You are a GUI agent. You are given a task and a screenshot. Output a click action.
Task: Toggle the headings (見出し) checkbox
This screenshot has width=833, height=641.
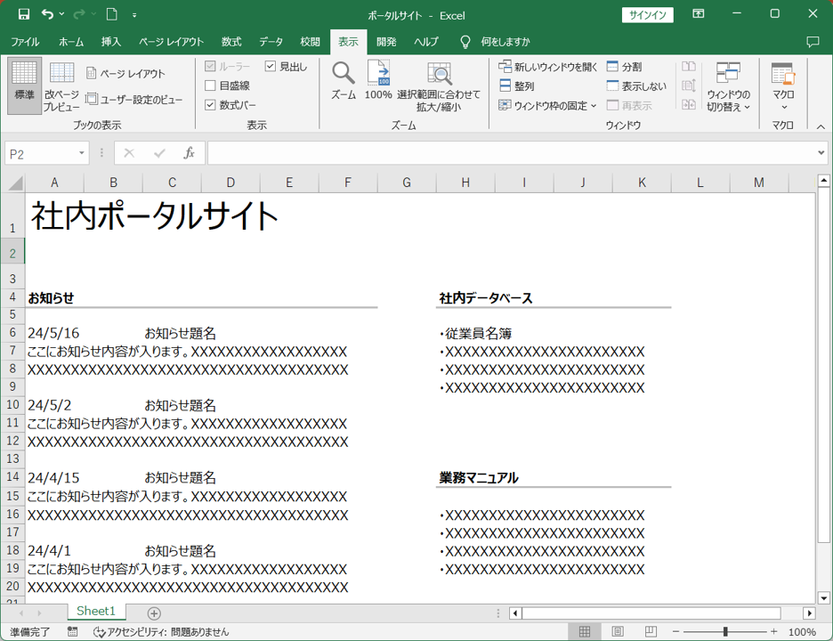coord(271,67)
